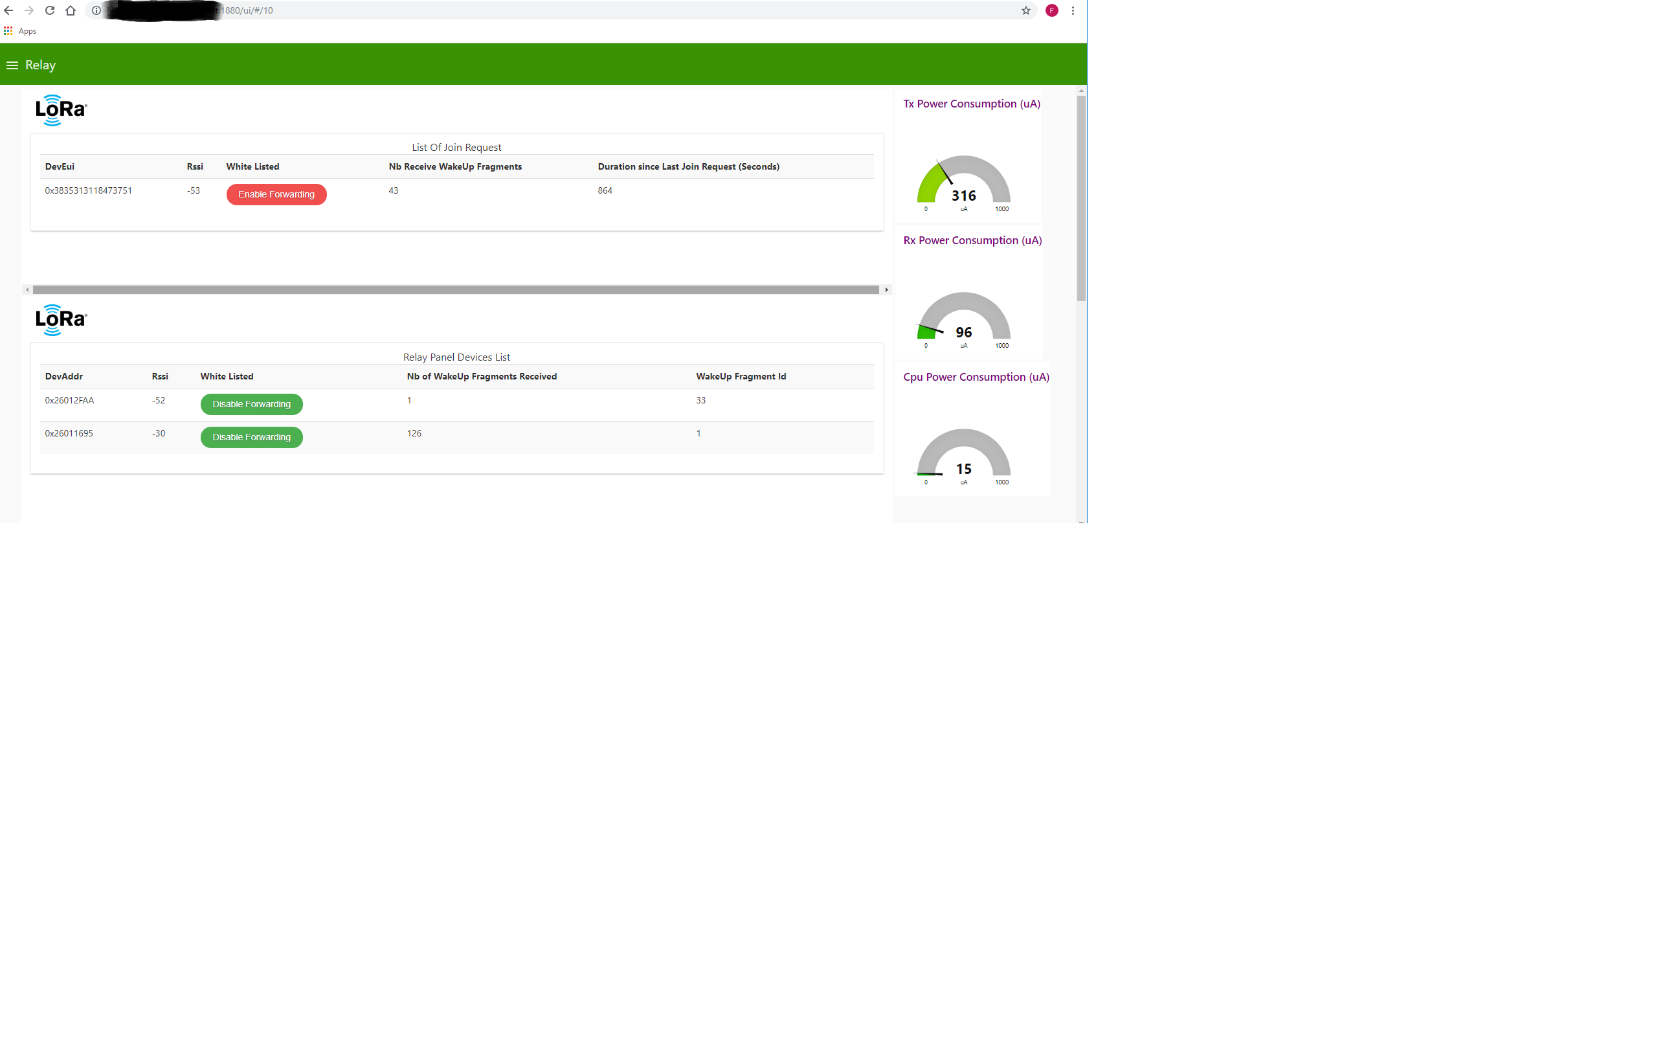Enable forwarding for device 0x3835313118473751
Image resolution: width=1678 pixels, height=1049 pixels.
[276, 194]
